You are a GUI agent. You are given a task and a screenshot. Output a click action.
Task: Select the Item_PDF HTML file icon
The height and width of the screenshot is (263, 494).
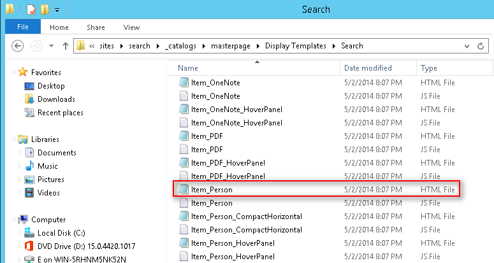pos(184,136)
